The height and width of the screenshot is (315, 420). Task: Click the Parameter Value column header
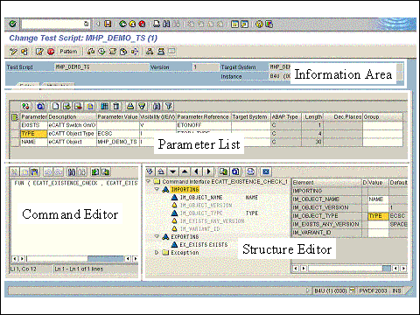click(x=117, y=117)
